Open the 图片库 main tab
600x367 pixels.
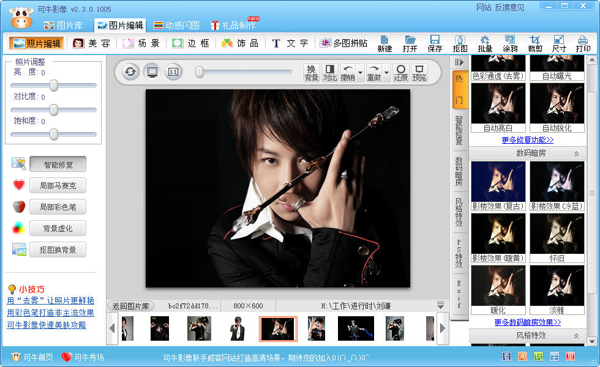coord(64,25)
